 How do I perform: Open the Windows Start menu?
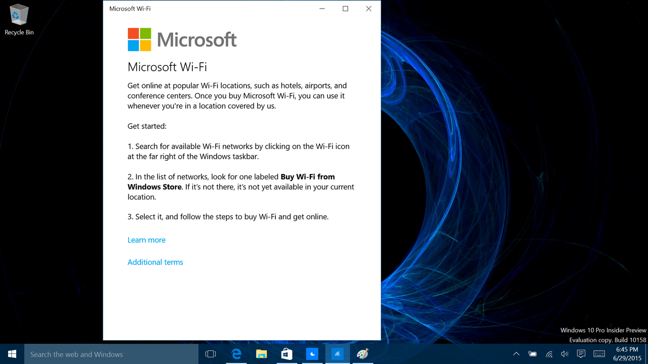click(x=12, y=354)
